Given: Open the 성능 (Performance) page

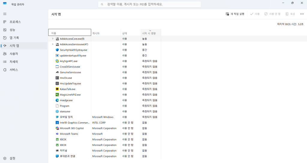Looking at the screenshot, I should pyautogui.click(x=24, y=30).
